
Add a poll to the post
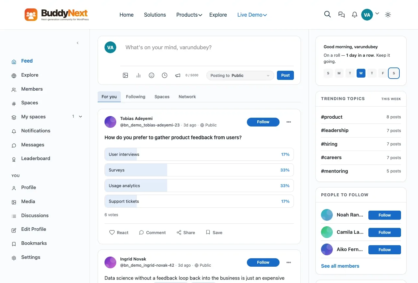point(138,75)
